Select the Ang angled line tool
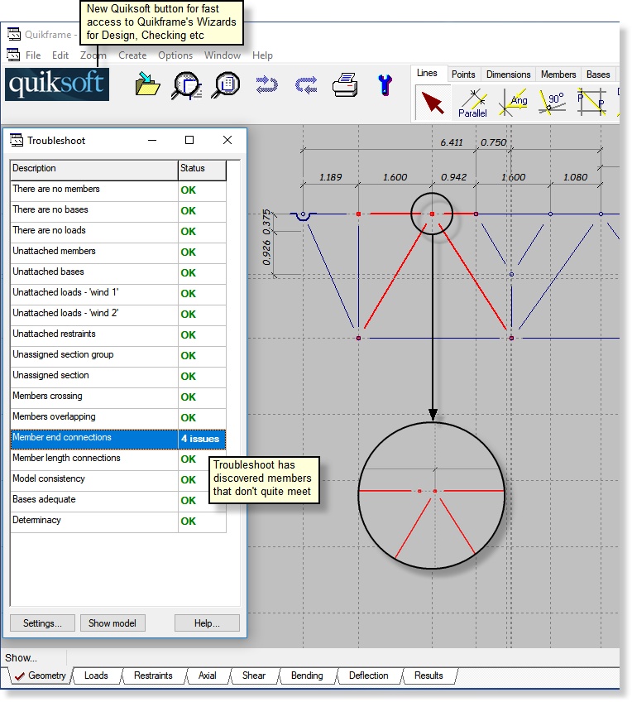 click(513, 103)
